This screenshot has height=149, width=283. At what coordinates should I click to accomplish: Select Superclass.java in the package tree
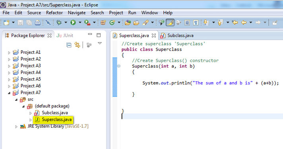(57, 120)
